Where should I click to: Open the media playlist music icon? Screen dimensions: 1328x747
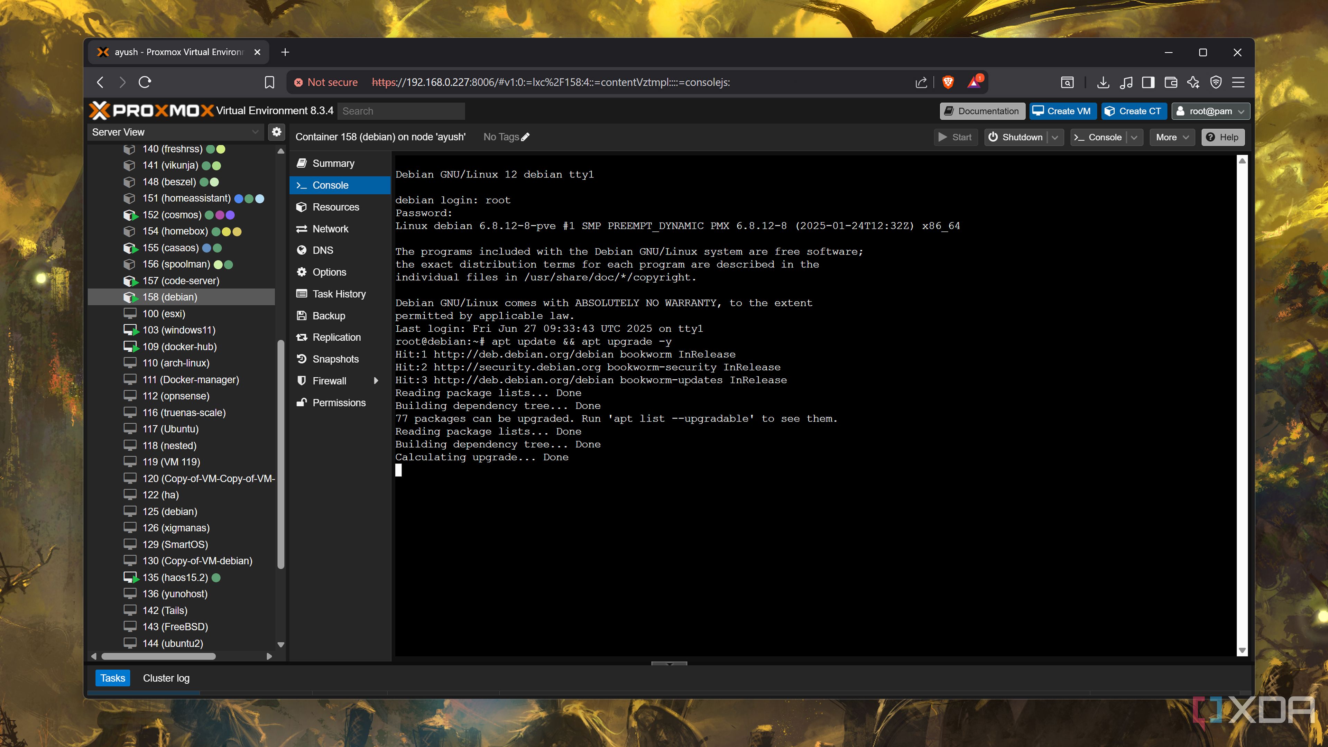(x=1126, y=83)
